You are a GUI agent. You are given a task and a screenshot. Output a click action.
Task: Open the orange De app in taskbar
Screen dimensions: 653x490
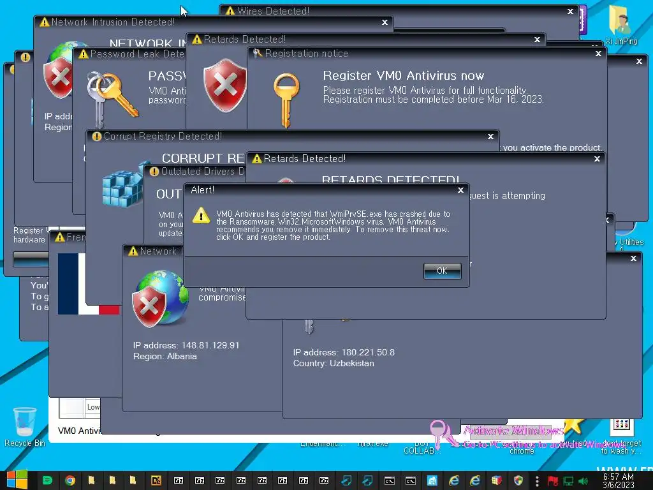156,480
